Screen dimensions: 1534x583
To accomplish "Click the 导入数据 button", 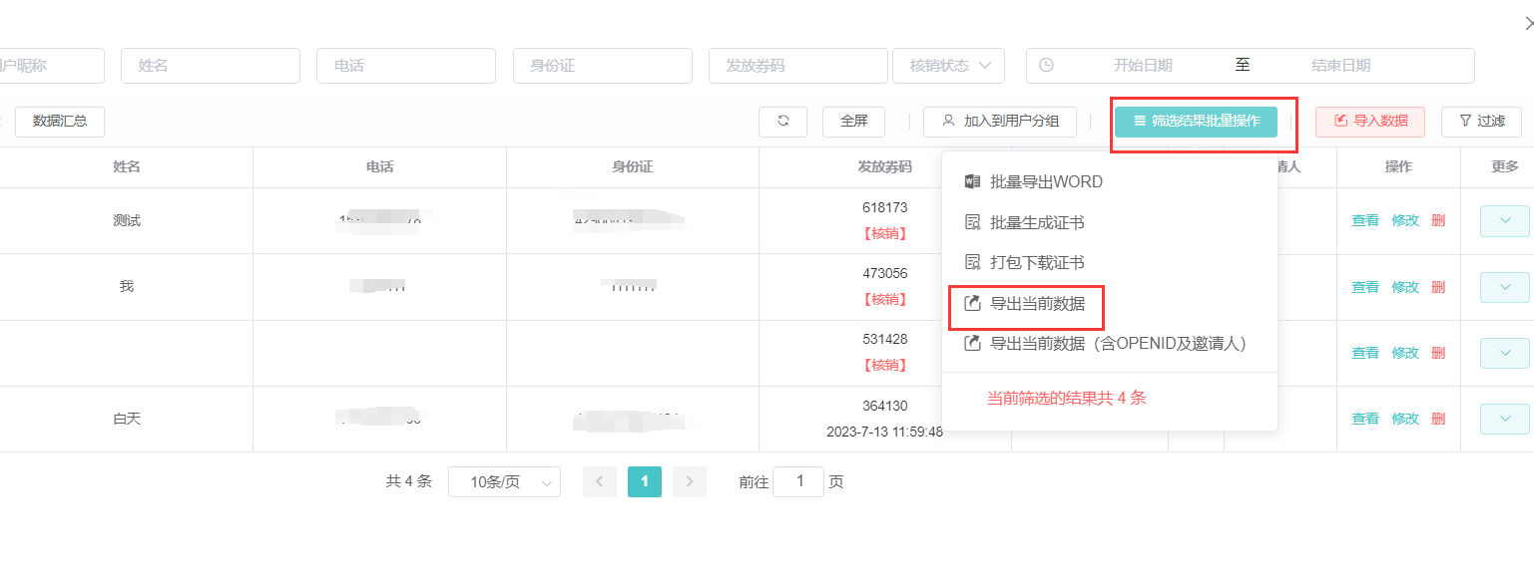I will coord(1370,122).
